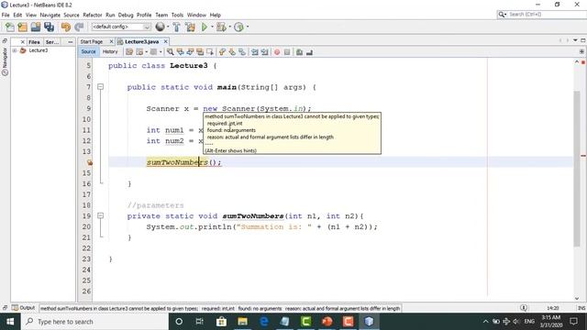Click the Open Project toolbar icon
Screen dimensions: 587x330
(36, 27)
